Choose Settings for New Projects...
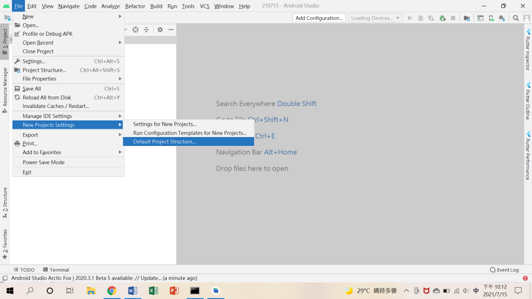532x299 pixels. (188, 124)
